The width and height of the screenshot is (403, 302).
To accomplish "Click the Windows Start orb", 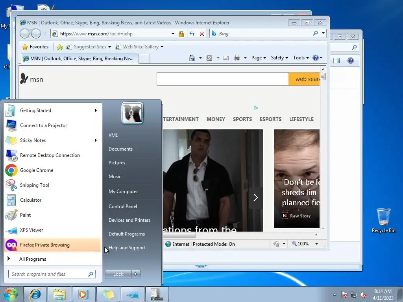I will pyautogui.click(x=11, y=294).
